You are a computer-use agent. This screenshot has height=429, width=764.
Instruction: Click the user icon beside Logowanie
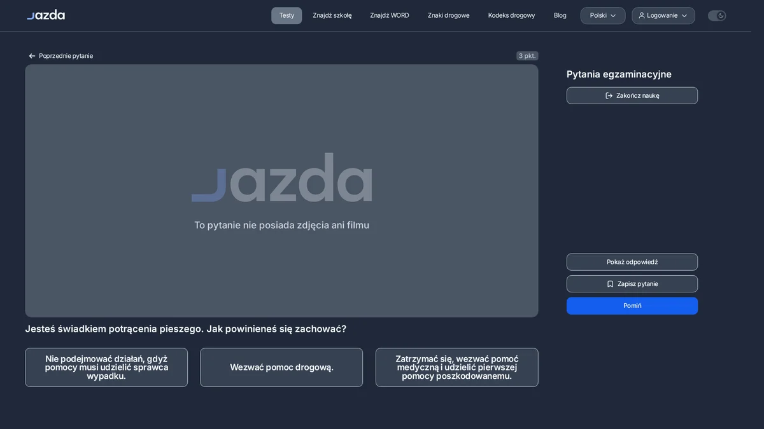coord(642,15)
